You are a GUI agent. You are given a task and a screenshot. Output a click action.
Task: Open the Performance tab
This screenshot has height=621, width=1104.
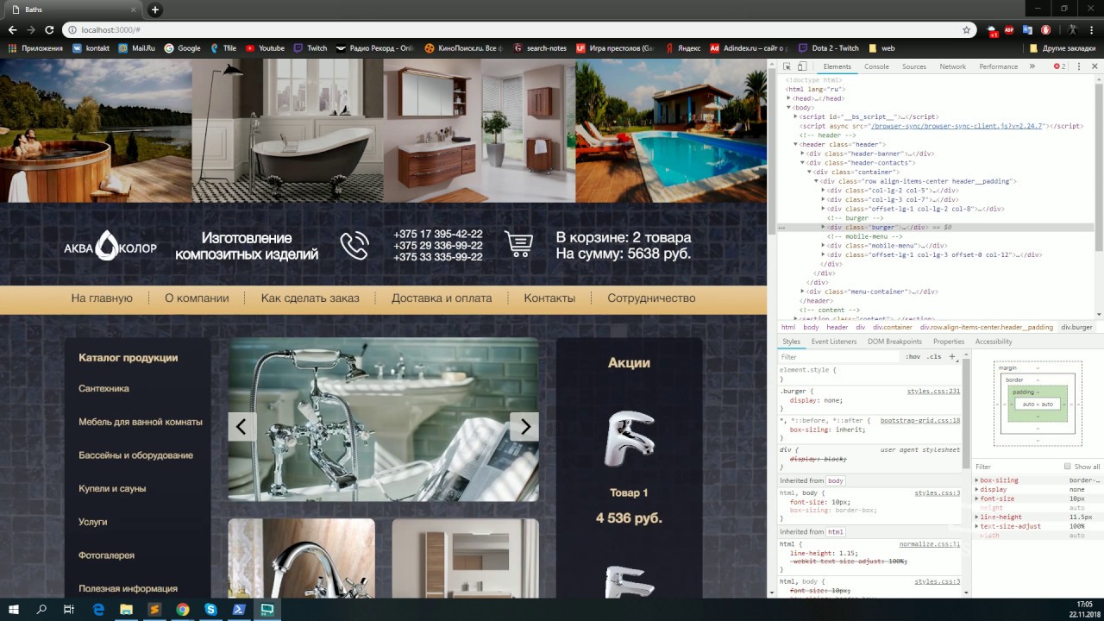click(x=998, y=66)
